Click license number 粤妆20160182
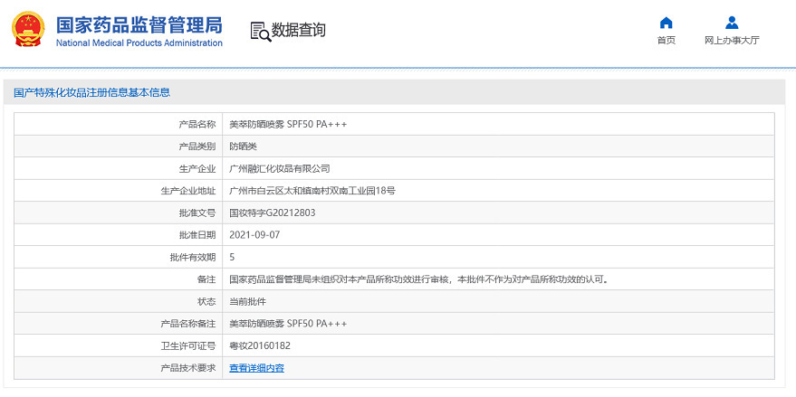 pos(260,345)
